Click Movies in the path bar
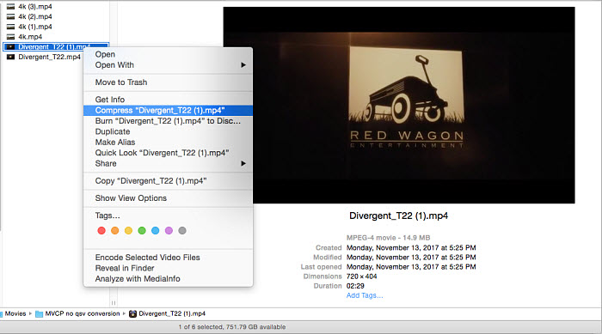This screenshot has width=602, height=334. point(15,313)
